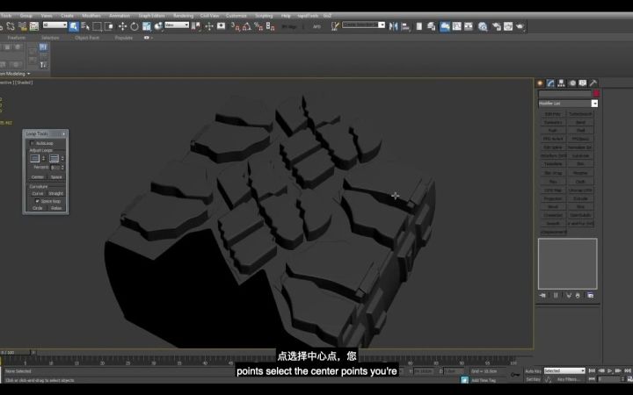Toggle the Angle Snap icon

(247, 26)
